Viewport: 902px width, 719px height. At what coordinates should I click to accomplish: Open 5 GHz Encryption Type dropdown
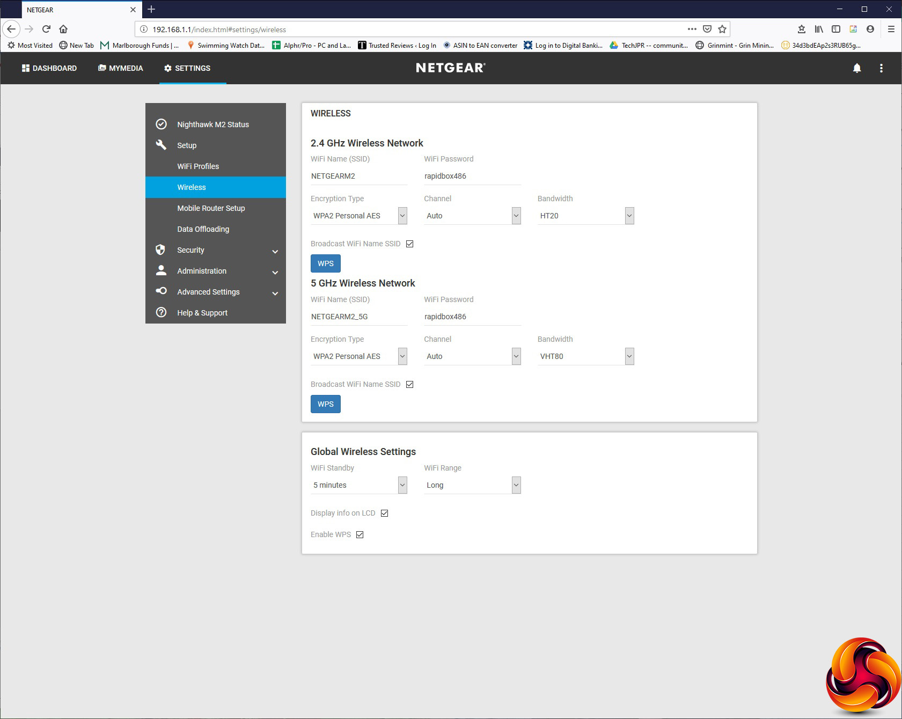[359, 356]
